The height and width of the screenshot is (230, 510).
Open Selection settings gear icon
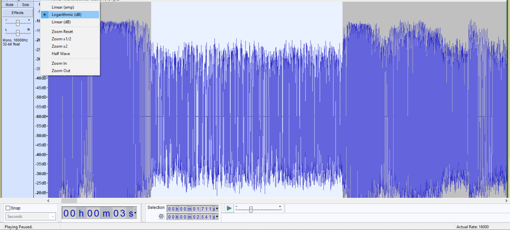(x=161, y=216)
